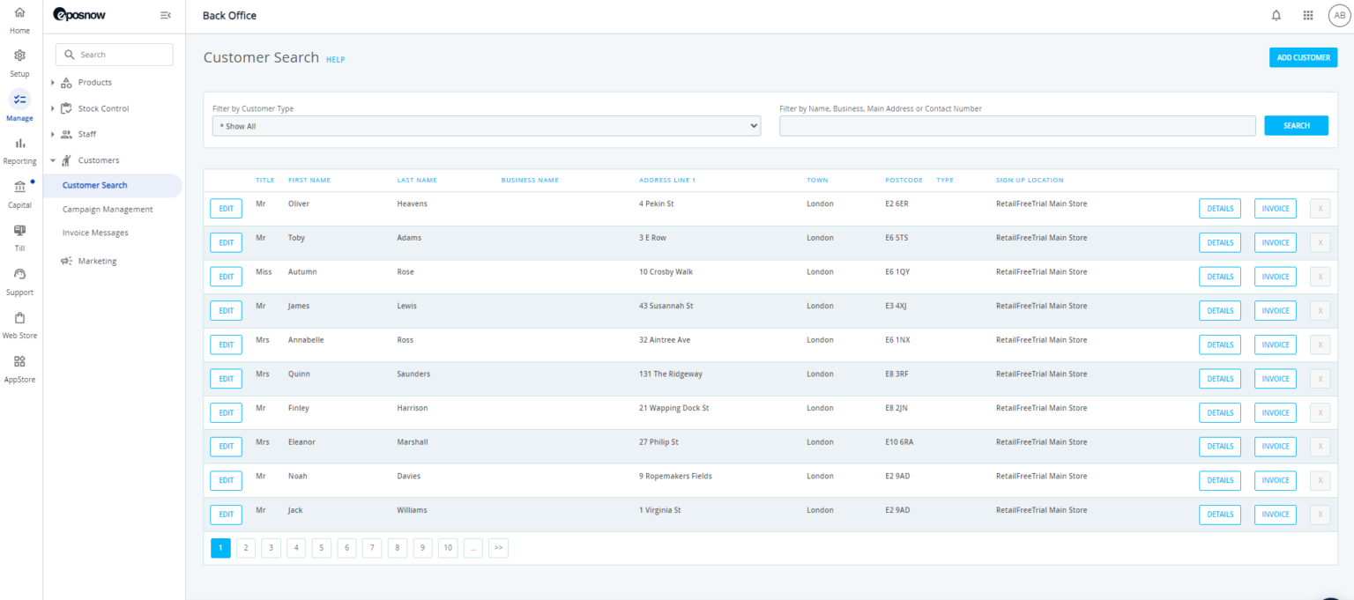The image size is (1354, 600).
Task: Open the Setup gear icon
Action: point(19,56)
